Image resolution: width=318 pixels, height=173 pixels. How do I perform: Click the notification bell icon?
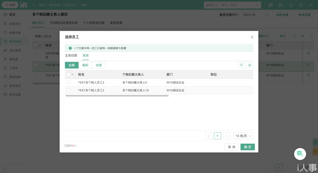[291, 5]
